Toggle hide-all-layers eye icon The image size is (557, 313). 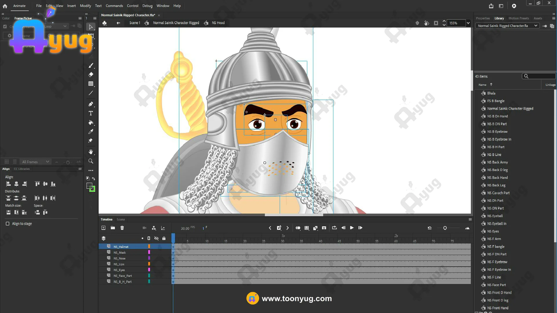[x=156, y=238]
